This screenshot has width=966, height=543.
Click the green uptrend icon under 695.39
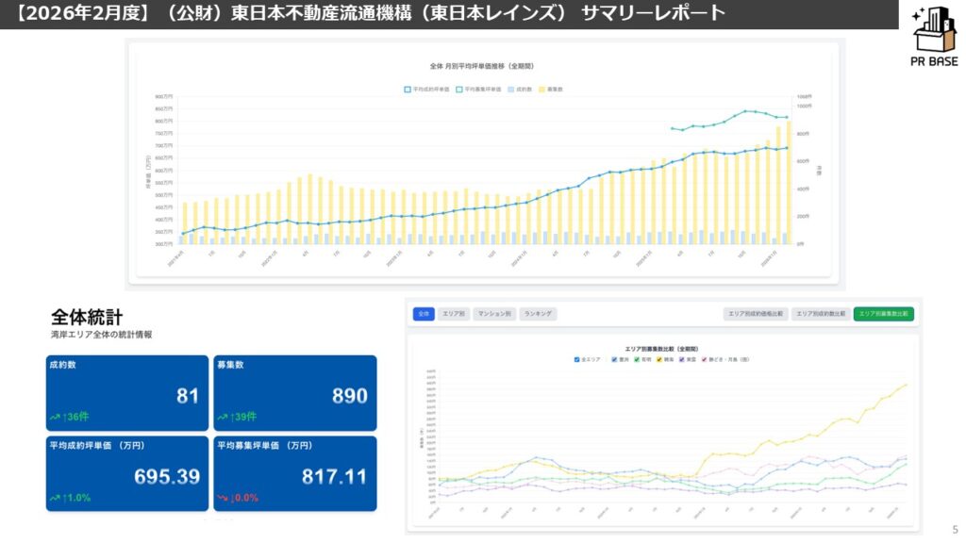point(55,497)
